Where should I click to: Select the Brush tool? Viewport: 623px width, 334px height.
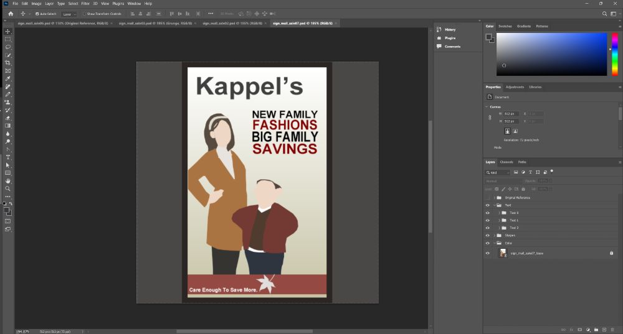pyautogui.click(x=7, y=95)
